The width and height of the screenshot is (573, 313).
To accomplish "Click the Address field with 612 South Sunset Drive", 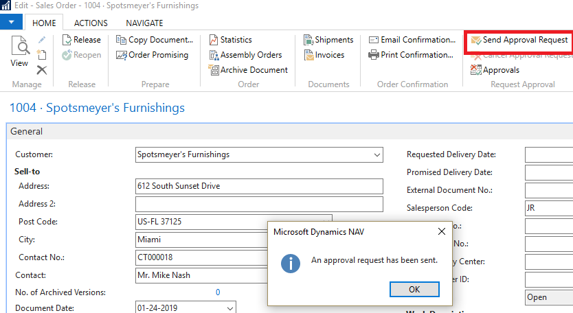I will coord(259,186).
